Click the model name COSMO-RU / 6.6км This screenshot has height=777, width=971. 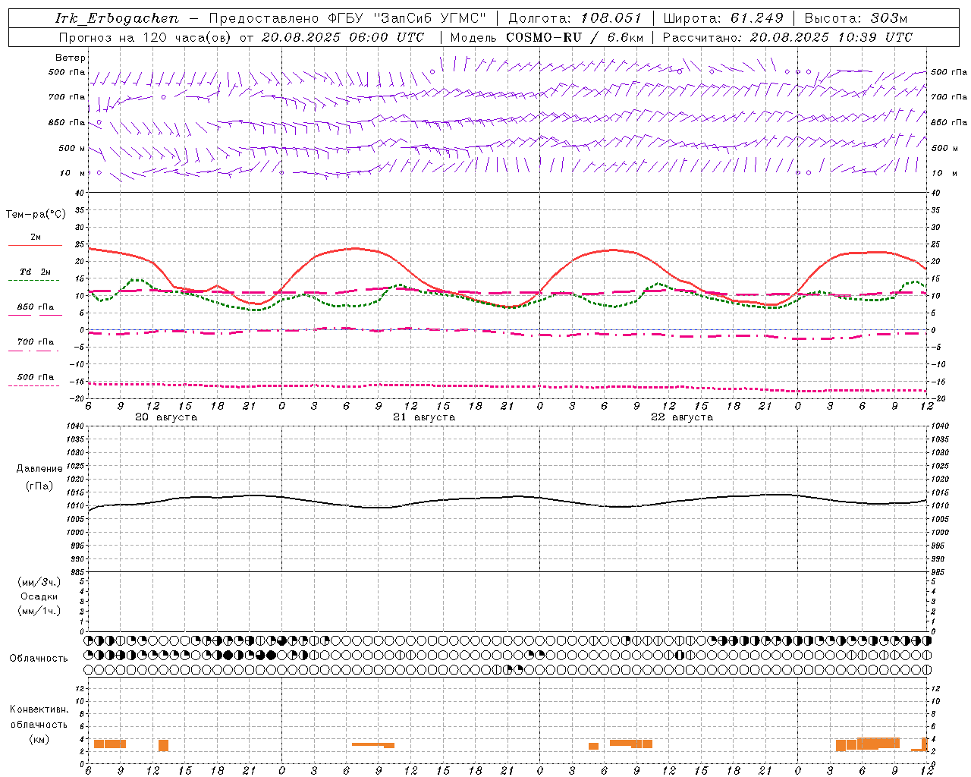574,37
